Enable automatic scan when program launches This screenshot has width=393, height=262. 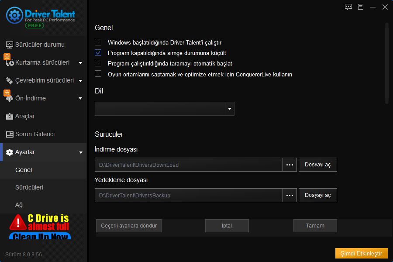pyautogui.click(x=98, y=63)
